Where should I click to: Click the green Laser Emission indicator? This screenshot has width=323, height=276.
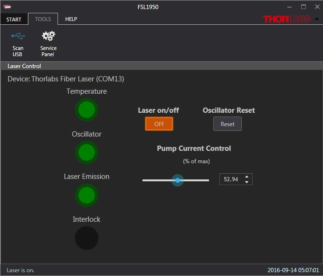tap(86, 195)
